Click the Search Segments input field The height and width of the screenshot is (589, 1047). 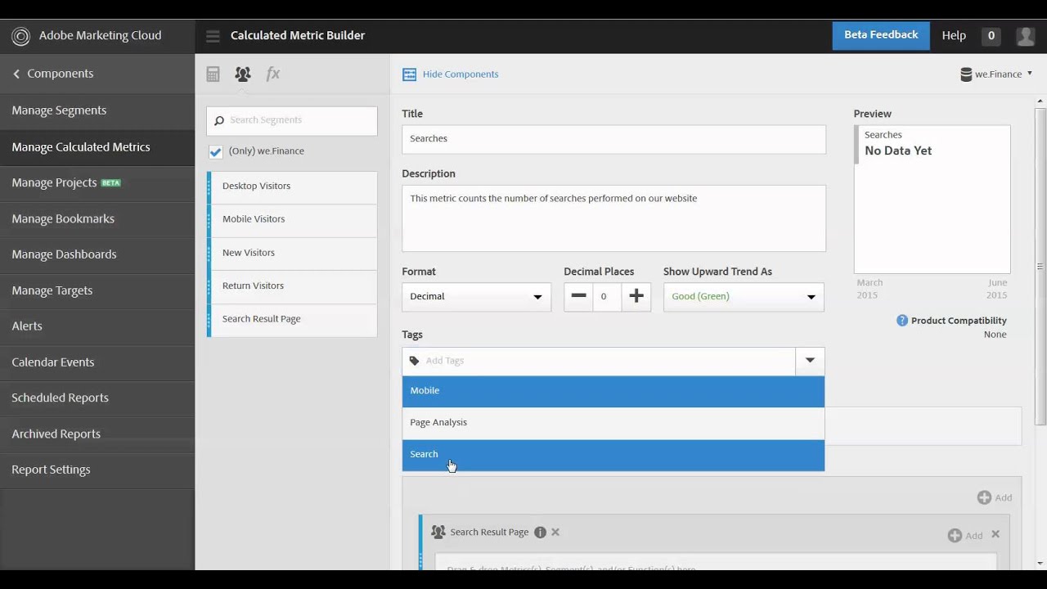(292, 121)
